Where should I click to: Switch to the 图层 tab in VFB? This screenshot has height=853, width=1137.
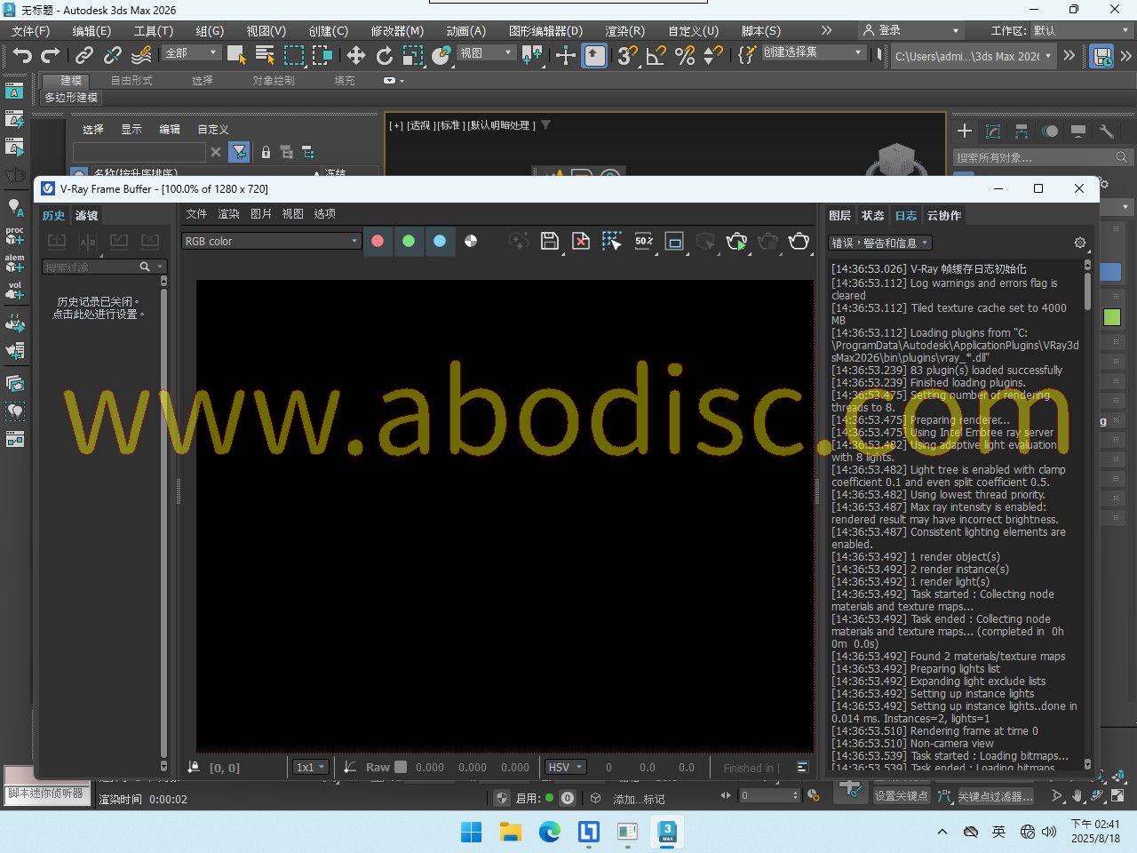pos(839,215)
